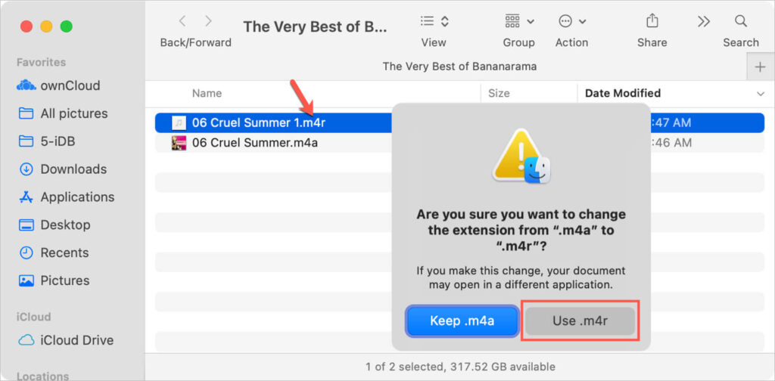Click the Back arrow in toolbar
775x381 pixels.
[182, 21]
